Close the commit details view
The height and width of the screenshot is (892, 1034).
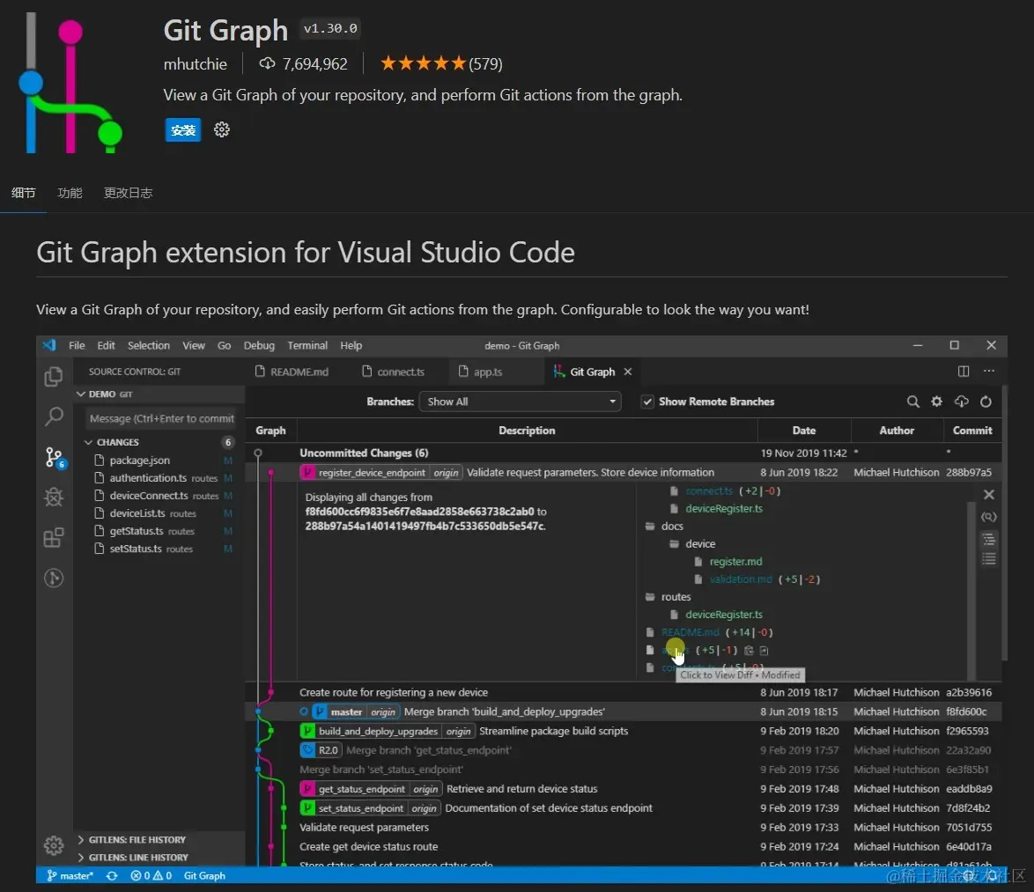pos(988,495)
